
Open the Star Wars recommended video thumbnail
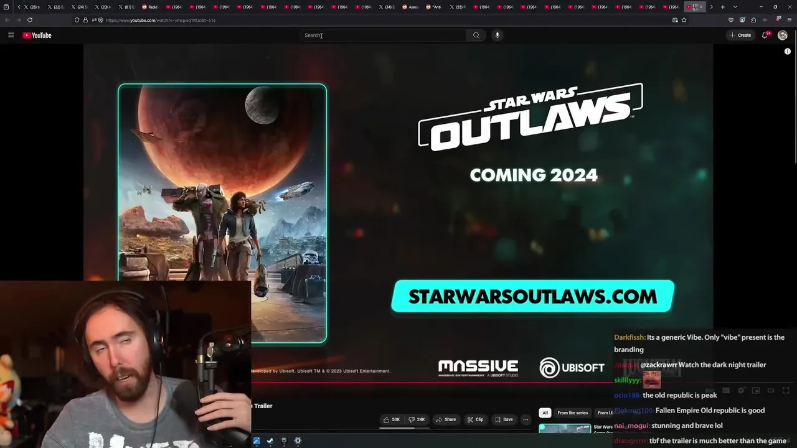point(564,429)
